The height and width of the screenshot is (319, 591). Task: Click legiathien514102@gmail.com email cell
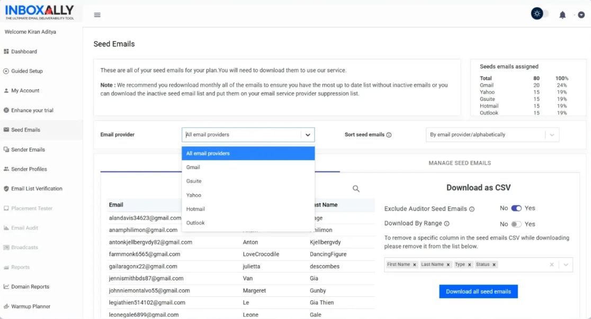(147, 303)
